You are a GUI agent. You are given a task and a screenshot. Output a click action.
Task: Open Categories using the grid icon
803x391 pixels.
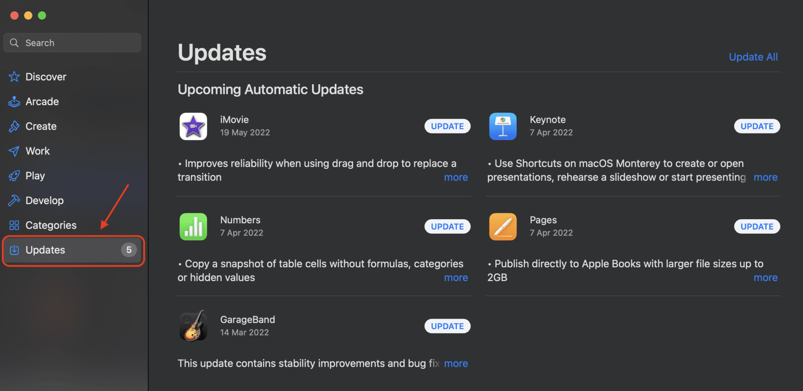(x=14, y=225)
